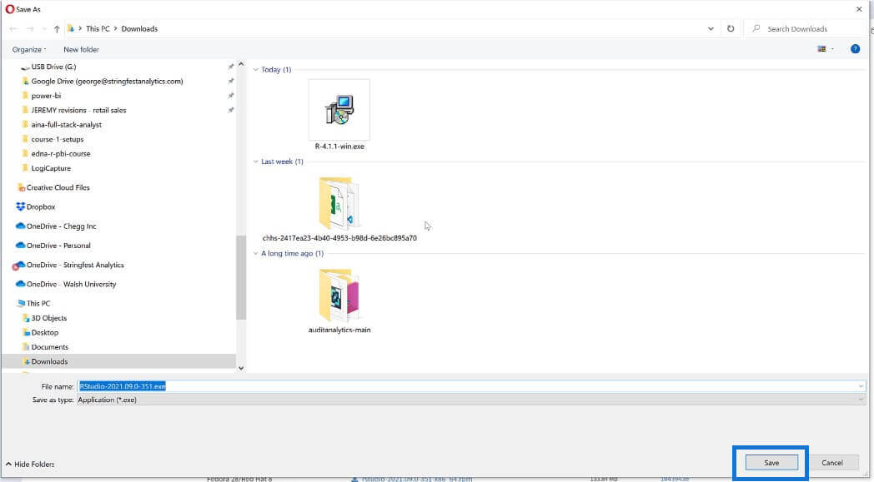Expand previous locations address dropdown
Viewport: 874px width, 482px height.
(711, 29)
